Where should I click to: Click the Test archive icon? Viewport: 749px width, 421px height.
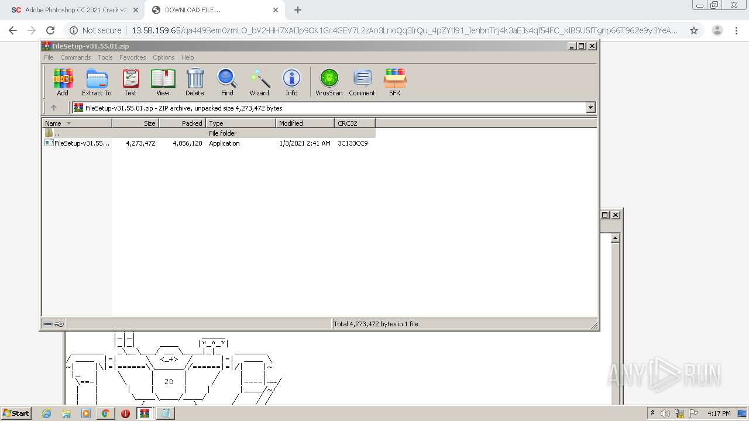130,82
